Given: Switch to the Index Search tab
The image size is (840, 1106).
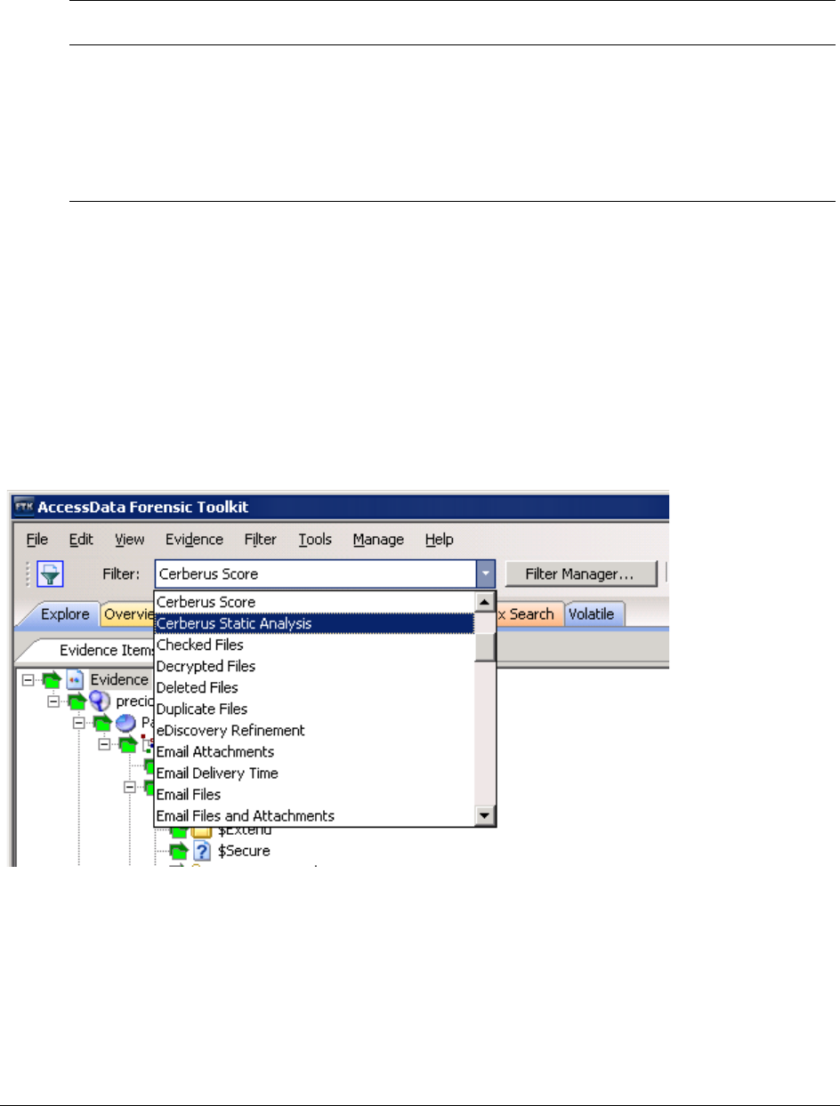Looking at the screenshot, I should coord(529,614).
